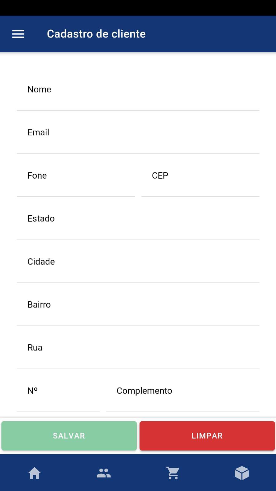
Task: Open the hamburger navigation menu
Action: (x=18, y=34)
